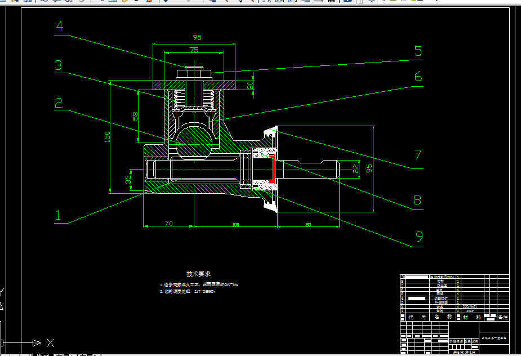Select the 技术要求 heading text
Viewport: 521px width, 356px height.
pyautogui.click(x=198, y=274)
